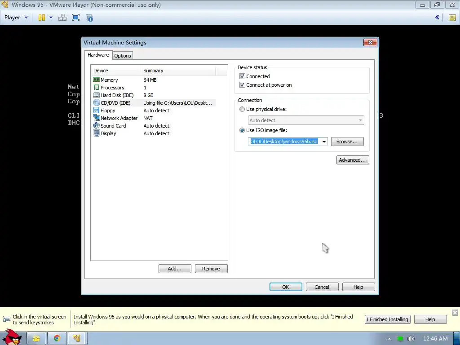Click the Device column header
This screenshot has height=345, width=460.
click(x=116, y=71)
